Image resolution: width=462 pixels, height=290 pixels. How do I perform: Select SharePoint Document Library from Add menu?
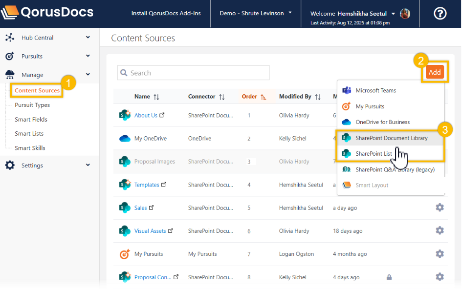[x=391, y=138]
